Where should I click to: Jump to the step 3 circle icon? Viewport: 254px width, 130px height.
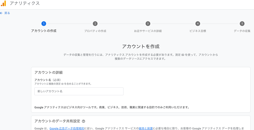[x=148, y=24]
